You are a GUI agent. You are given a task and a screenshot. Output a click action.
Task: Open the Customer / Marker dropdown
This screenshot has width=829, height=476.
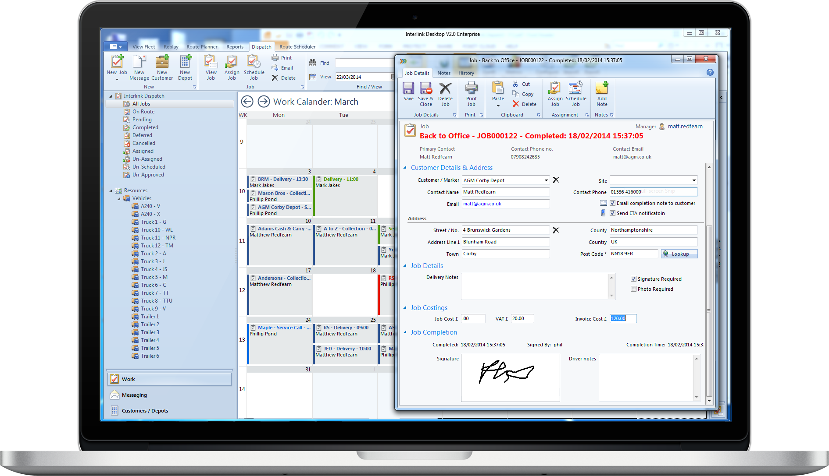(x=546, y=180)
